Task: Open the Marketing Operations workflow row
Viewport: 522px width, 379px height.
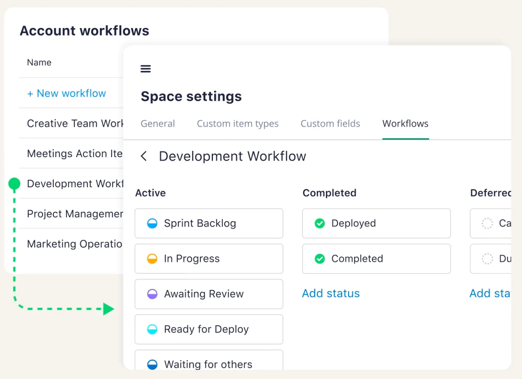Action: point(71,244)
